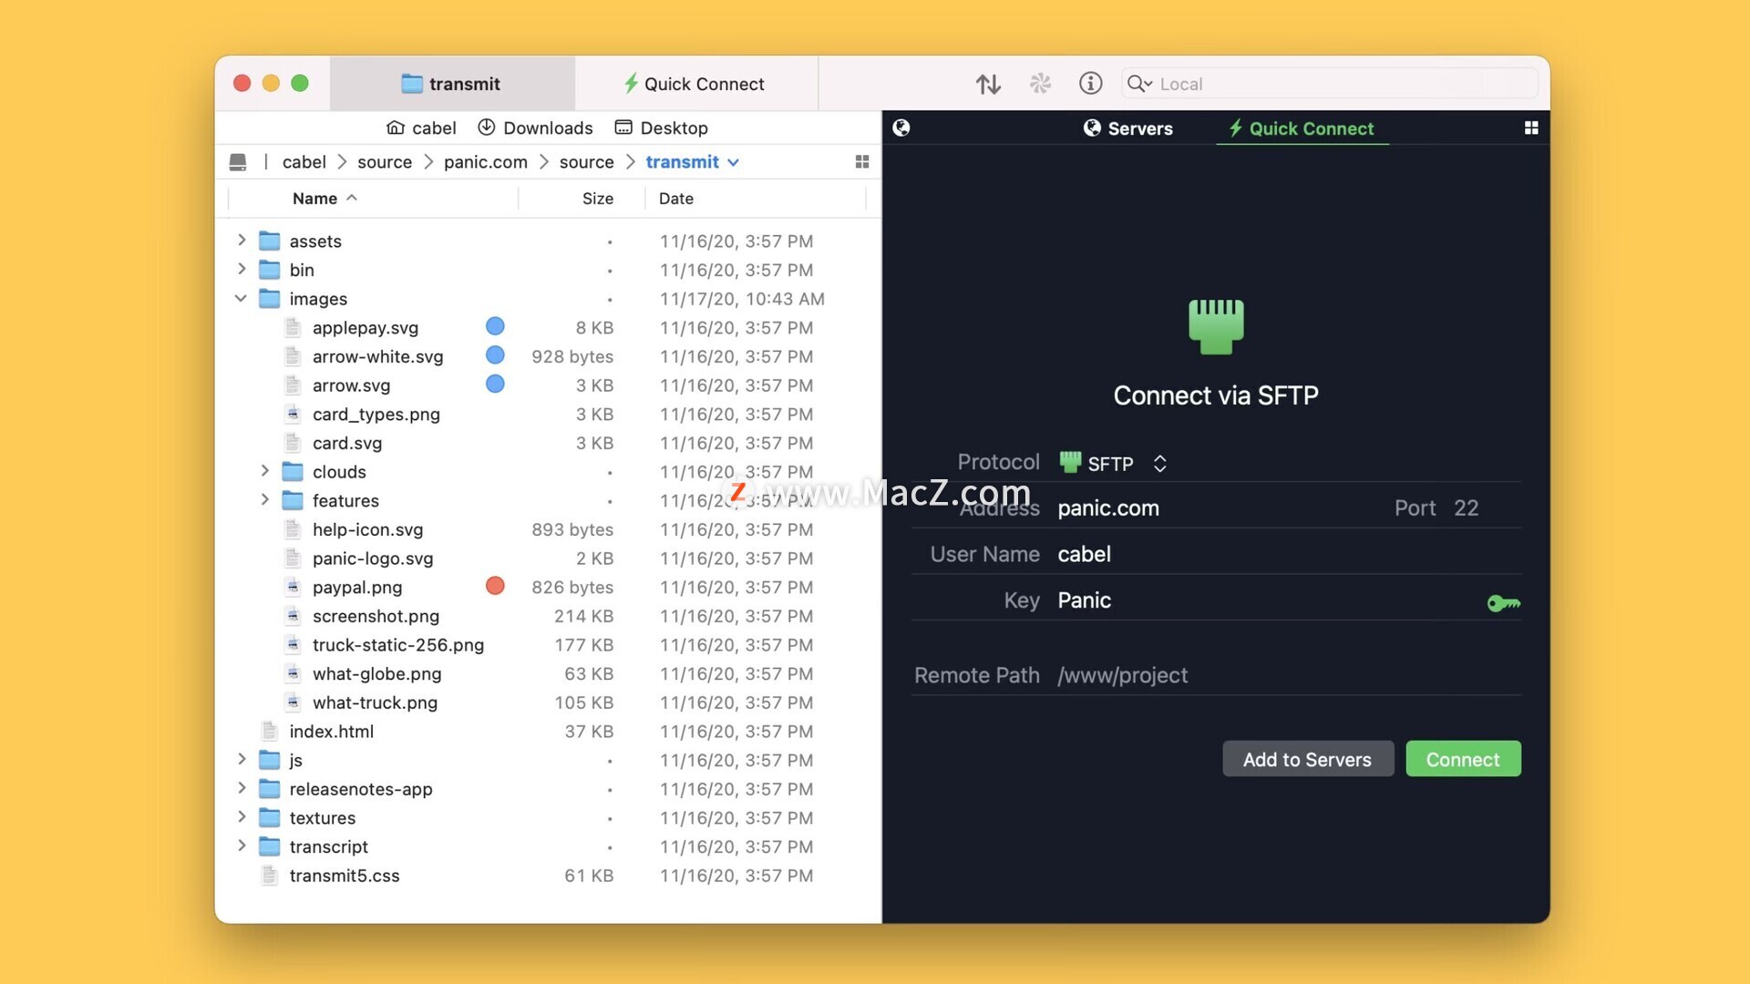Click the index.html file icon

click(x=269, y=731)
